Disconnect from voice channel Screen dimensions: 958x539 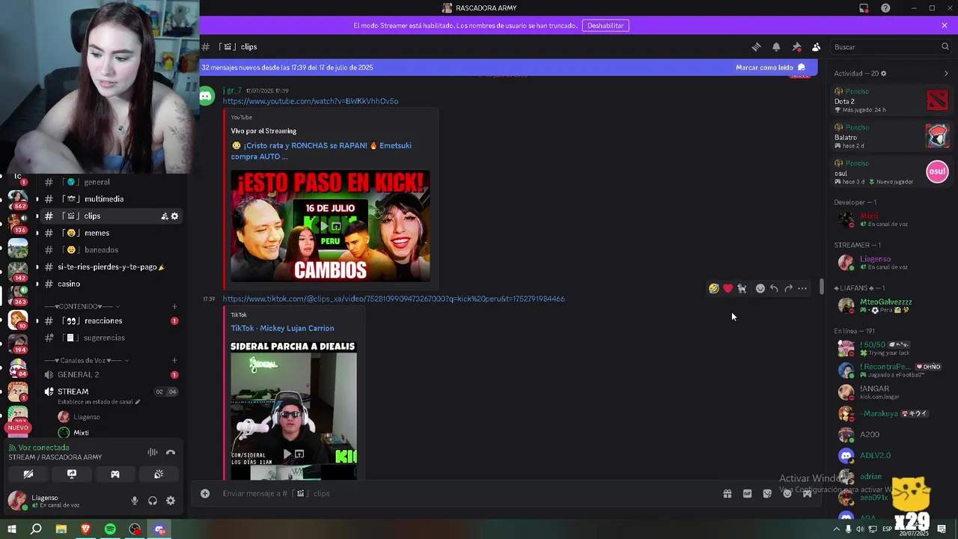click(x=171, y=452)
